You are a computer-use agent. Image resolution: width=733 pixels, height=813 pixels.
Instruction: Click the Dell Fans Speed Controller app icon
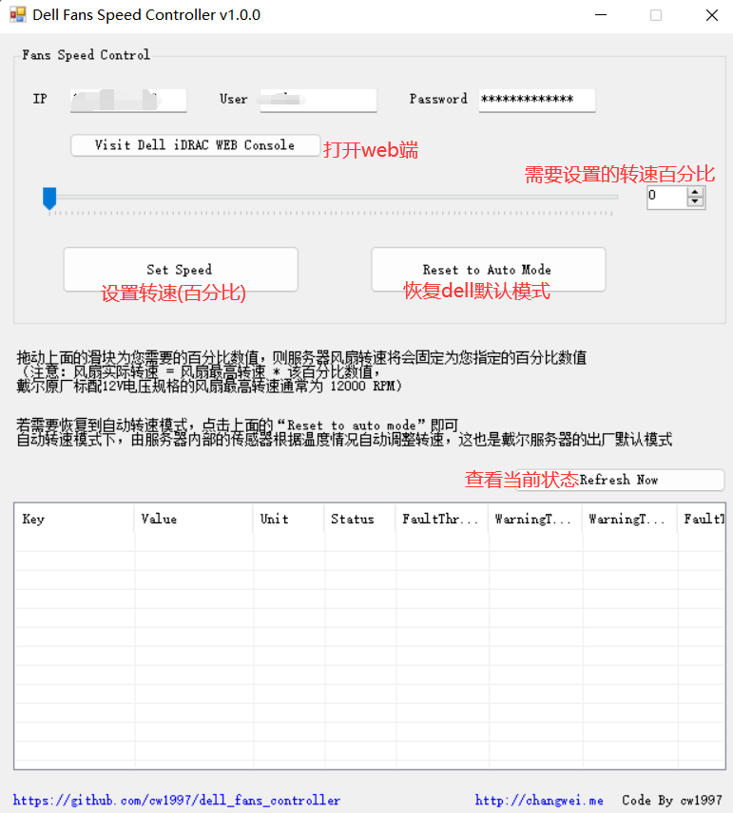17,15
